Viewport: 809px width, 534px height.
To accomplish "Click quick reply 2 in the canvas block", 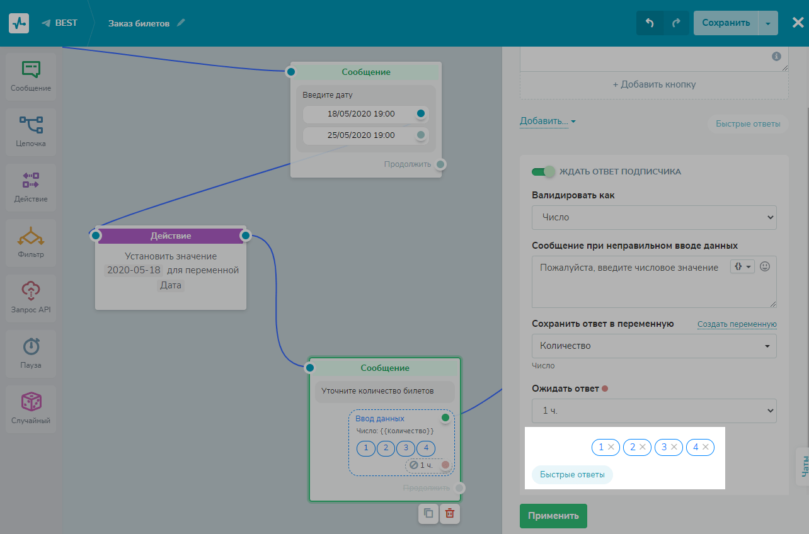I will click(x=386, y=448).
